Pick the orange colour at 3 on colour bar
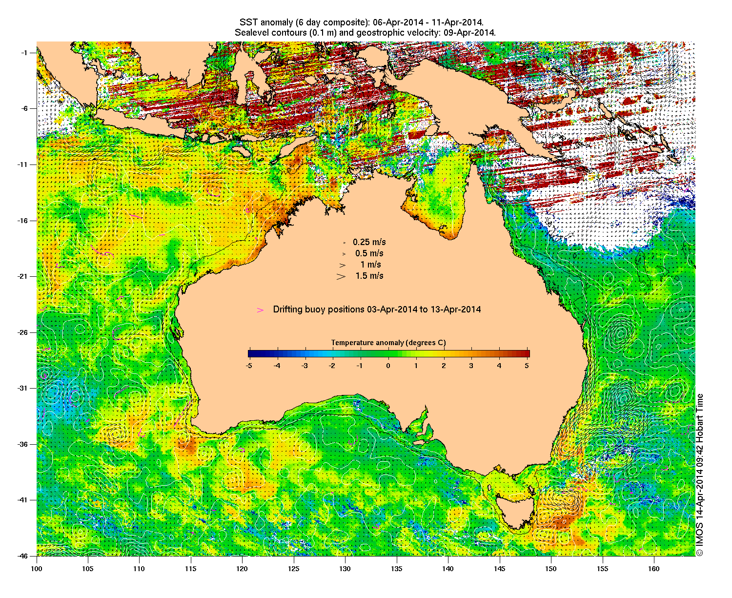 point(471,354)
